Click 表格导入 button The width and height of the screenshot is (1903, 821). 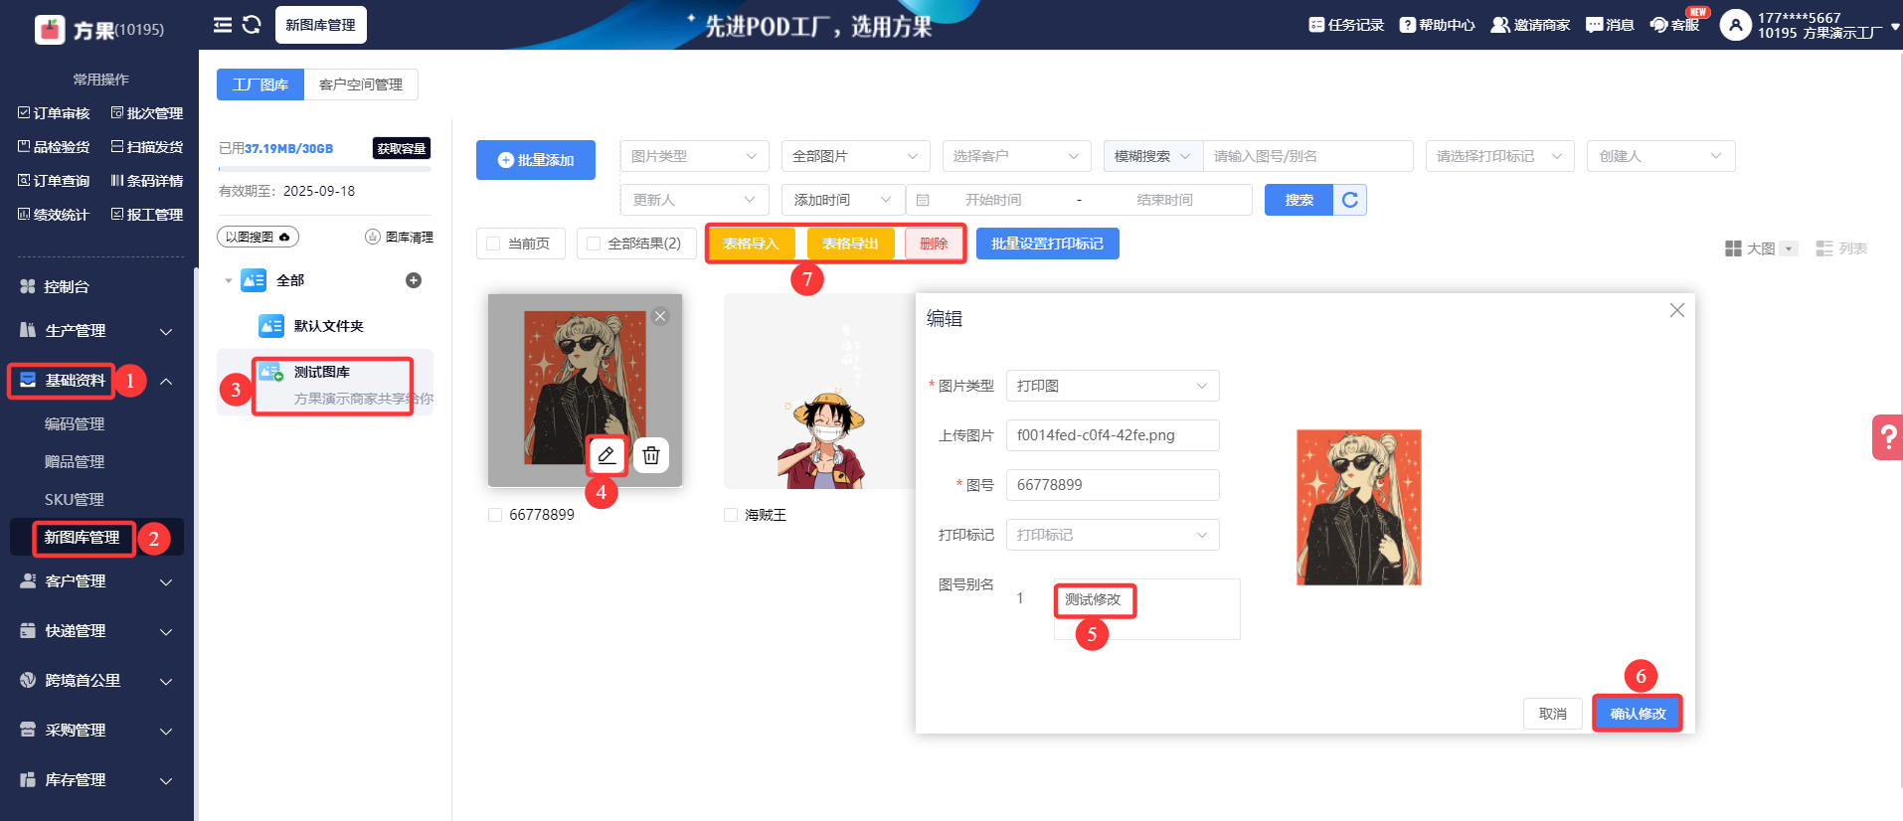pos(751,244)
